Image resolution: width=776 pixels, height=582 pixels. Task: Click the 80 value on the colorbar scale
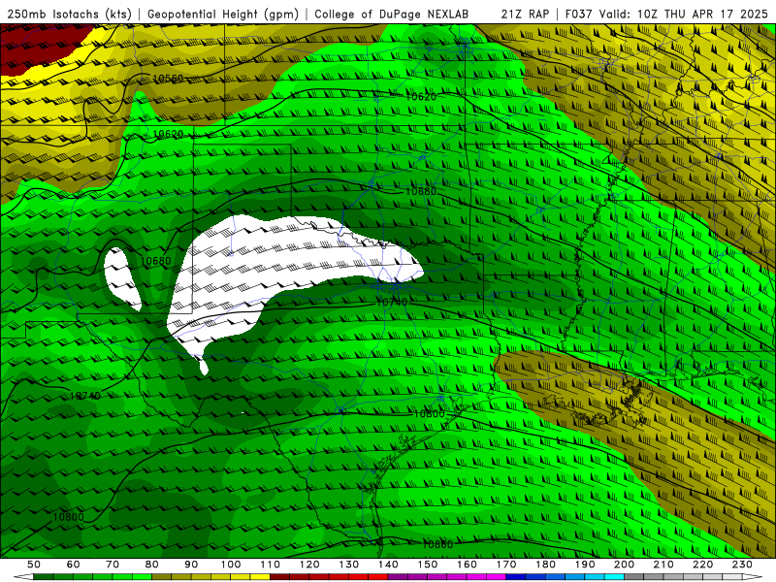pos(152,565)
